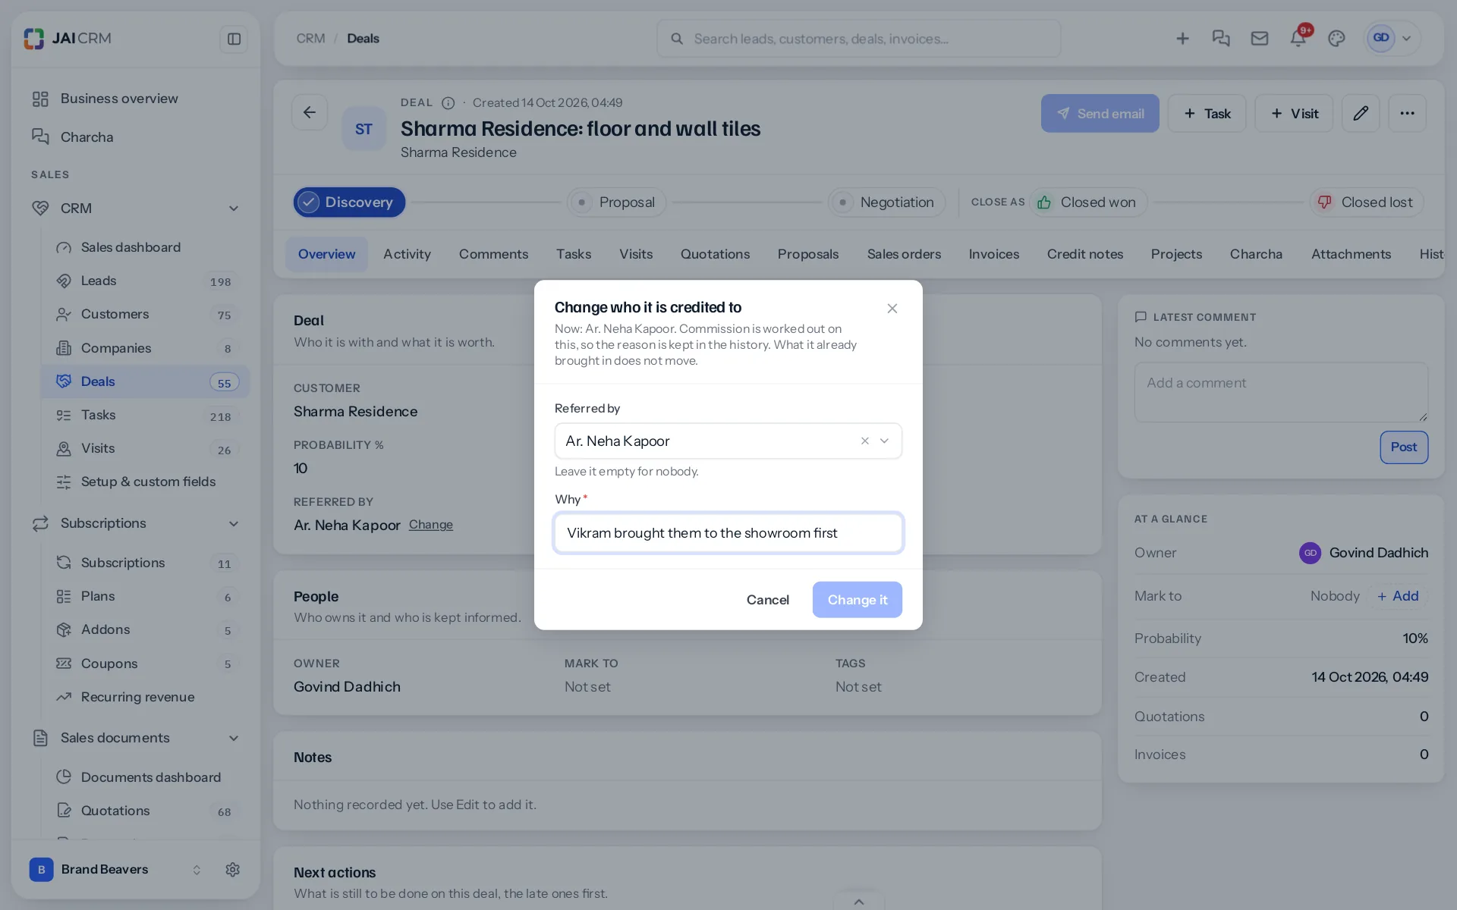The image size is (1457, 910).
Task: Switch workspace from Brand Beavers
Action: (x=116, y=870)
